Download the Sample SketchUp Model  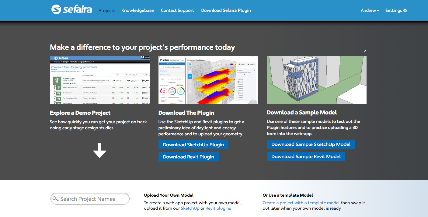(x=311, y=144)
